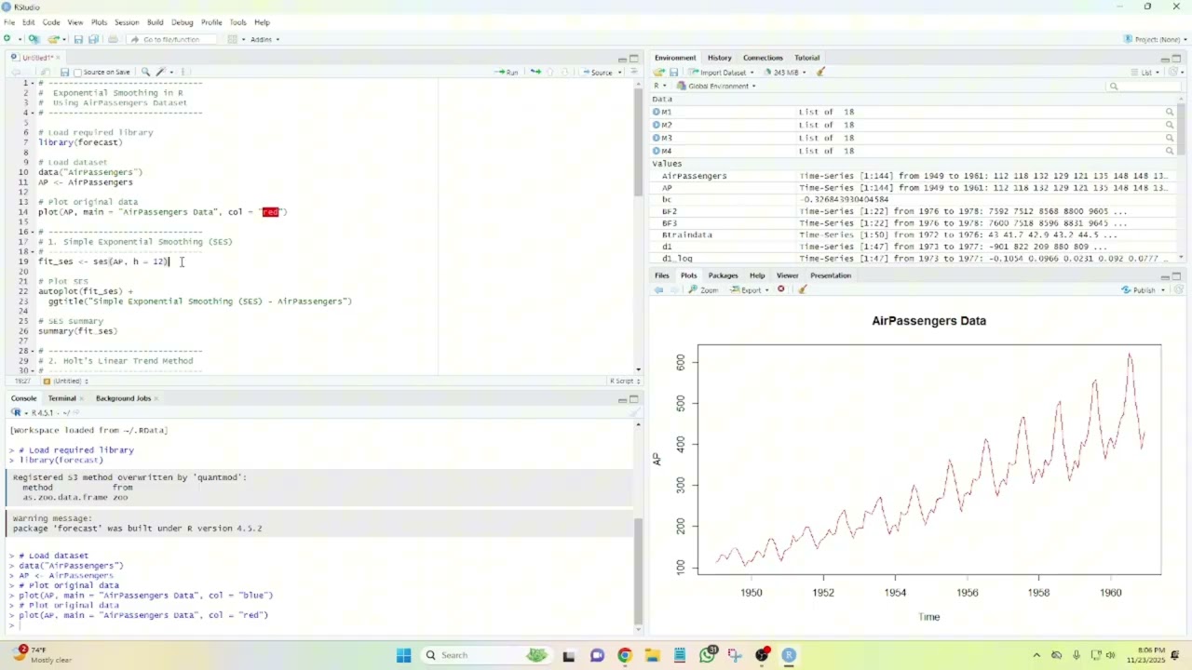Click the Environment search box
The image size is (1192, 670).
pyautogui.click(x=1144, y=86)
